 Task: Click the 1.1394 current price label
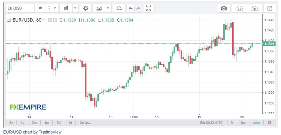click(x=269, y=44)
